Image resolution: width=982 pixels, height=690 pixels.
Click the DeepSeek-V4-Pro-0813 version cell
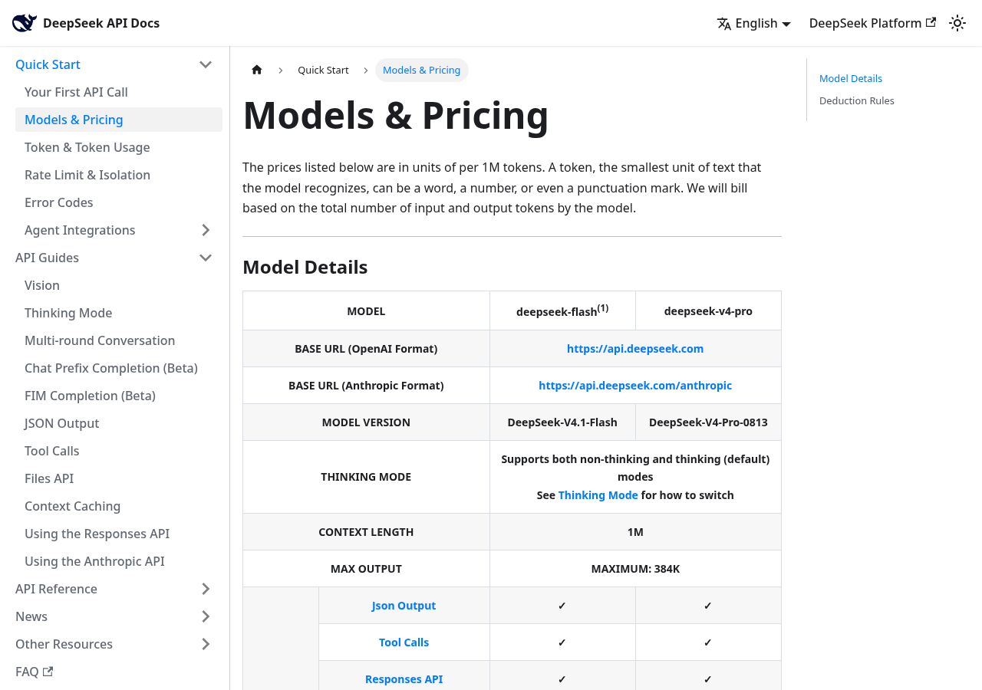(708, 422)
